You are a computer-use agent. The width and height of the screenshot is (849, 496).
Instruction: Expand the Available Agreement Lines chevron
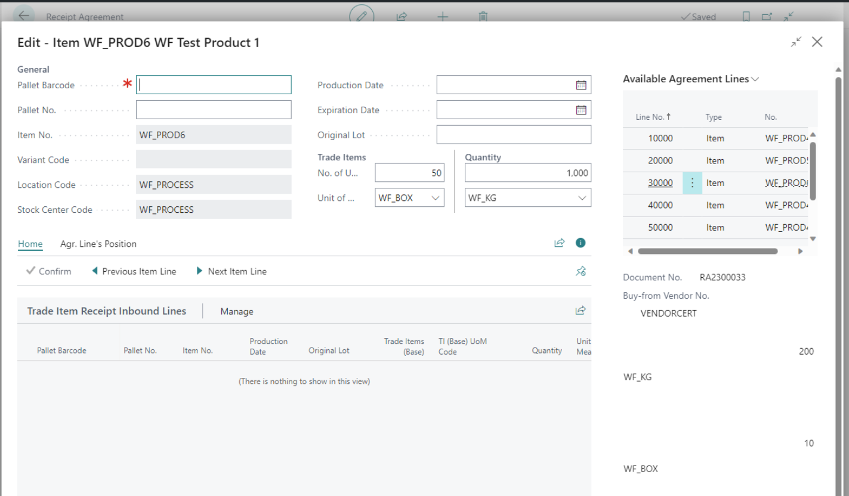pos(755,79)
